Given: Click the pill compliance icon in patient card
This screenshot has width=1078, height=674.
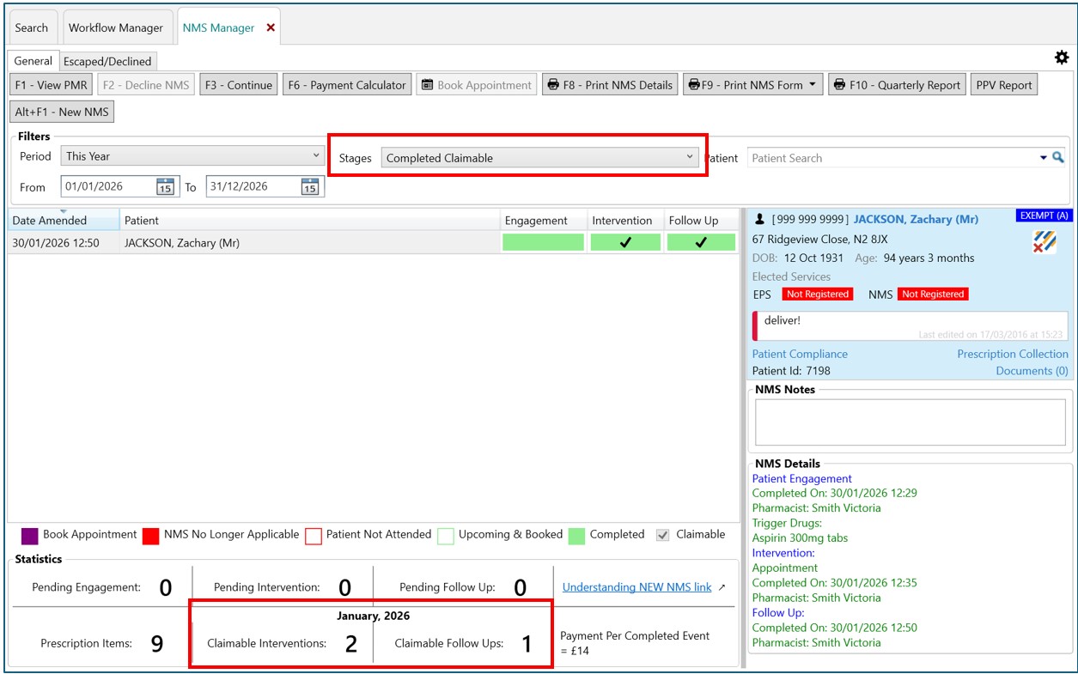Looking at the screenshot, I should pos(1045,242).
